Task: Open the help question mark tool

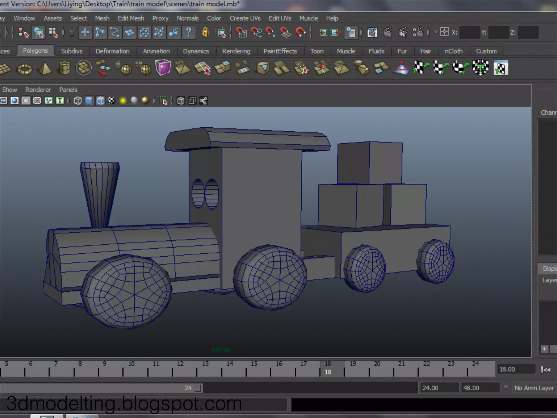Action: 188,32
